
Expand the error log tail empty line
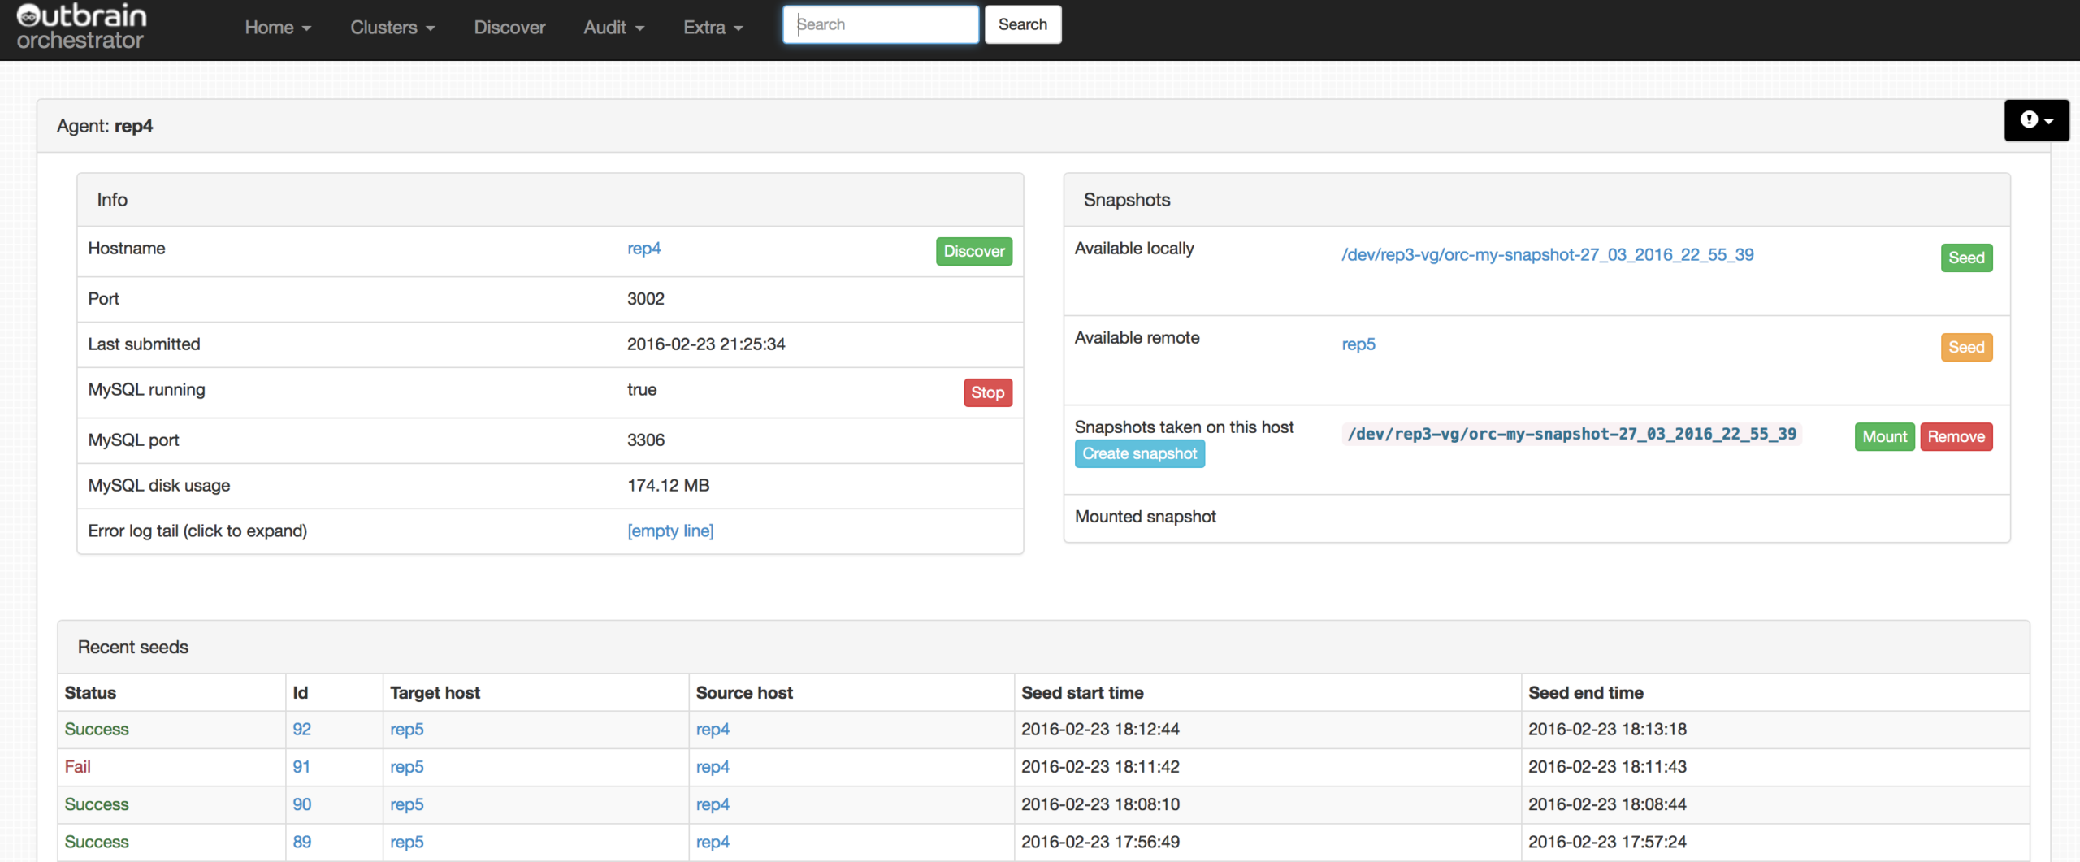tap(670, 531)
